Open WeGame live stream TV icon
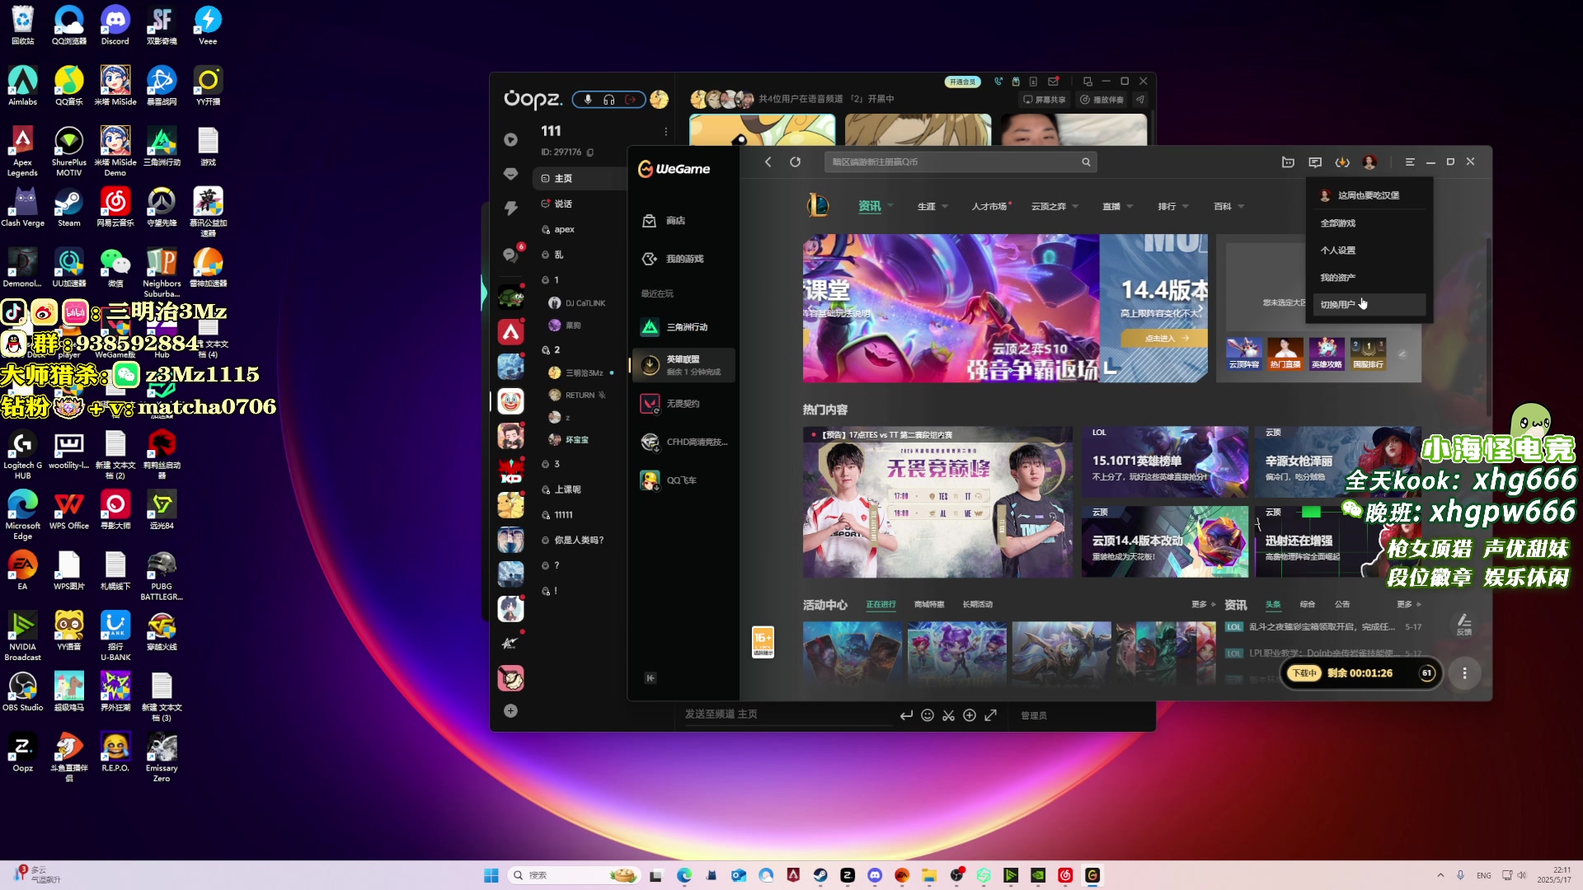 click(x=1288, y=162)
